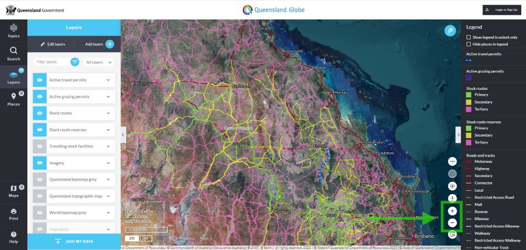Open the Print sidebar option
The height and width of the screenshot is (250, 526).
[x=14, y=213]
